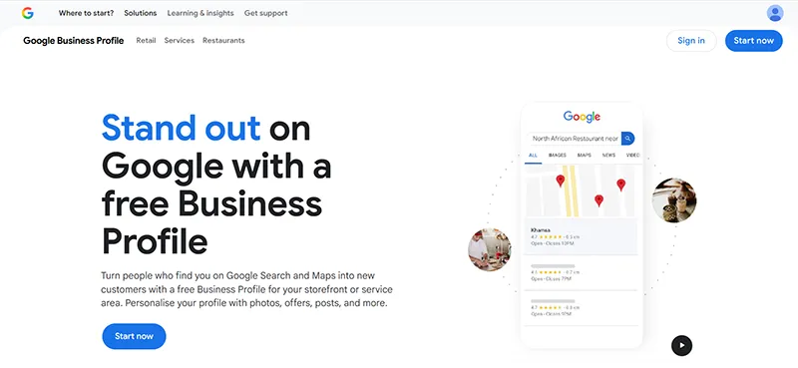
Task: Open the user account avatar
Action: click(x=775, y=13)
